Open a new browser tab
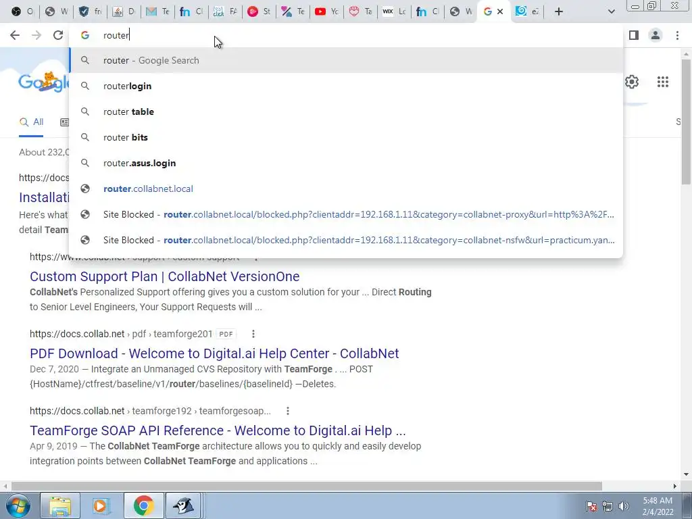 [x=559, y=11]
